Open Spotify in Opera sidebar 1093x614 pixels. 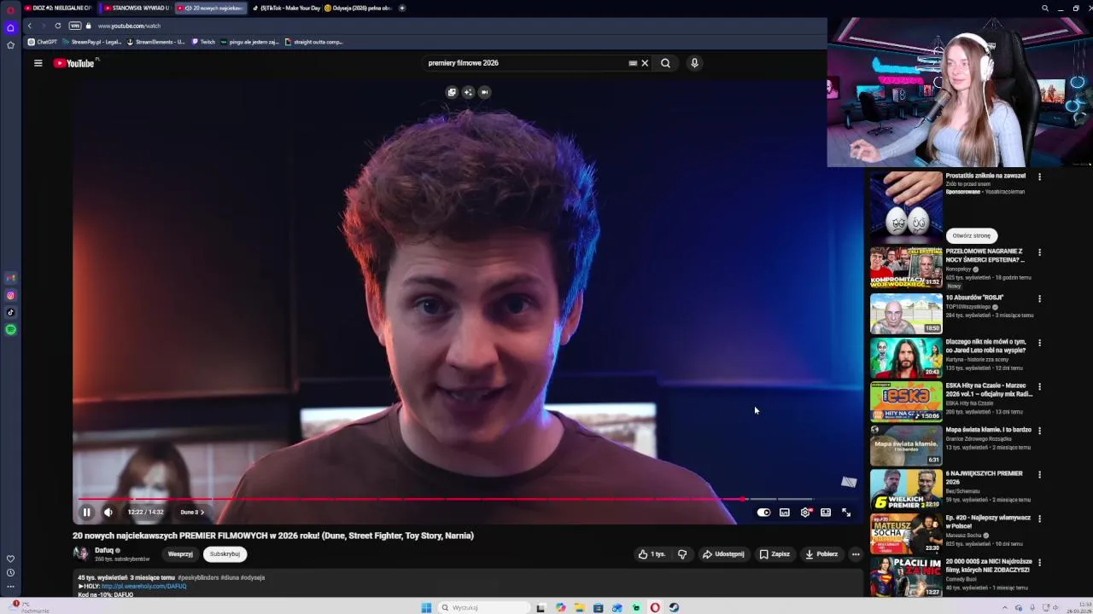coord(10,329)
